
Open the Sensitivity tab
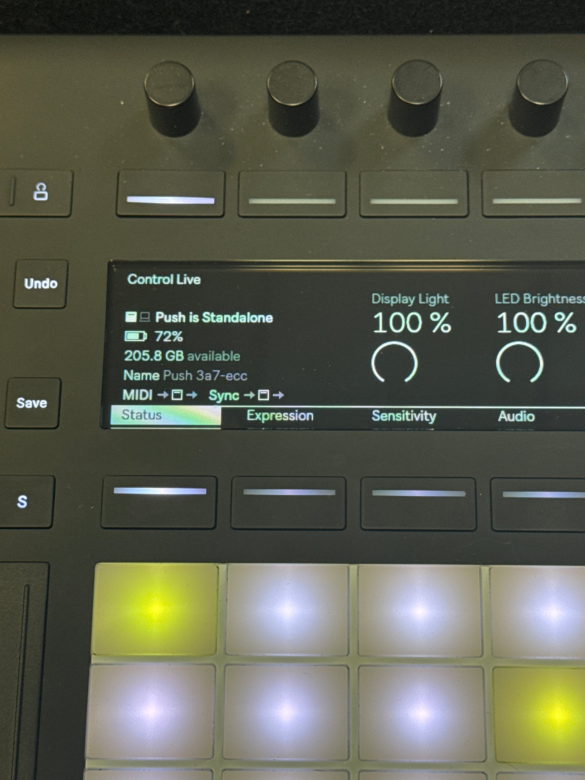tap(404, 416)
